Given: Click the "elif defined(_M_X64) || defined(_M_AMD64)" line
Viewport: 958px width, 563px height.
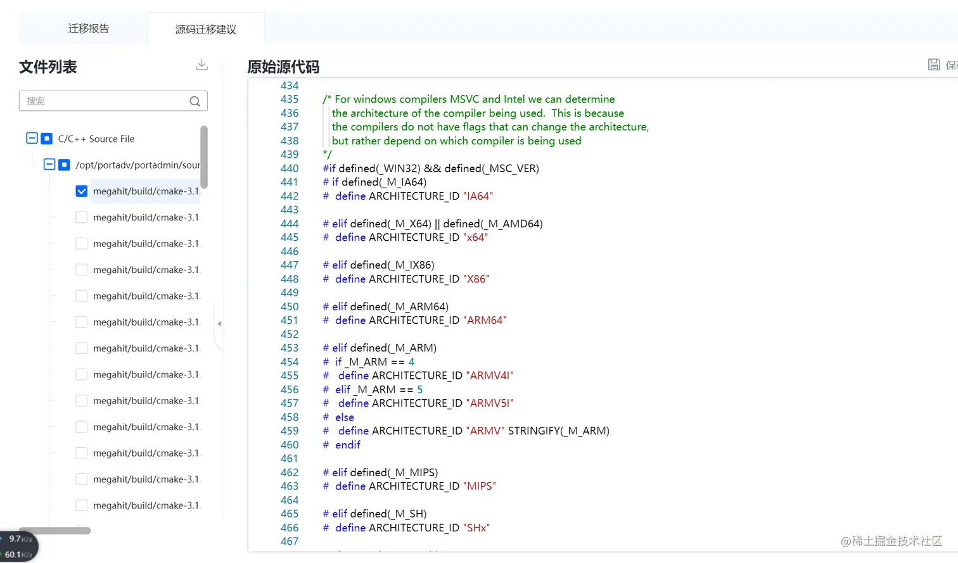Looking at the screenshot, I should pos(433,224).
